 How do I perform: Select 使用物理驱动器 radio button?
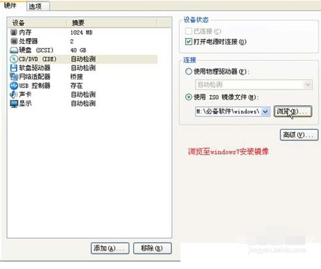pos(188,72)
